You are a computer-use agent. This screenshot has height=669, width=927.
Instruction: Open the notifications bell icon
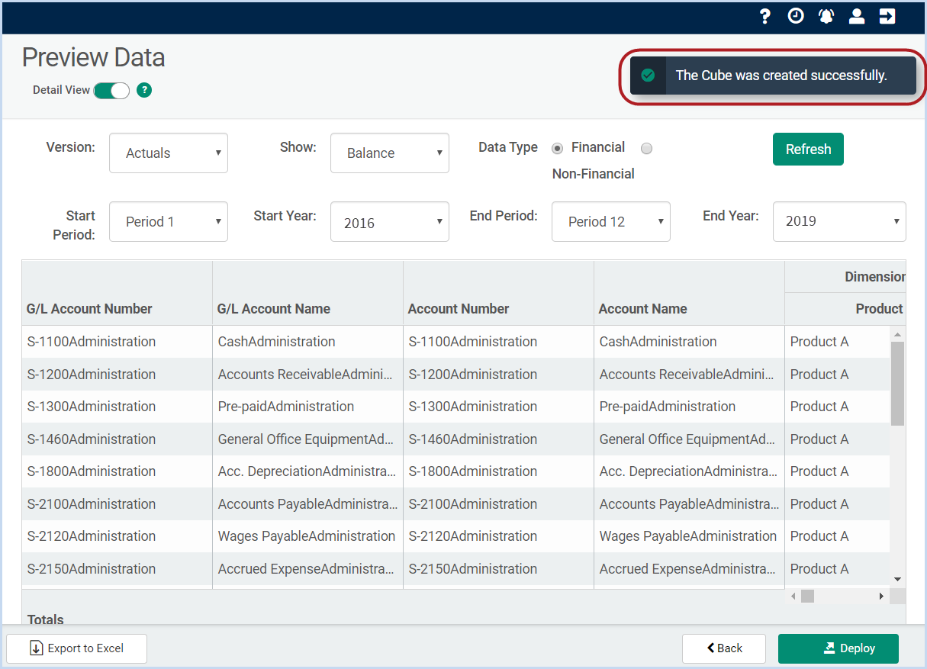point(826,16)
